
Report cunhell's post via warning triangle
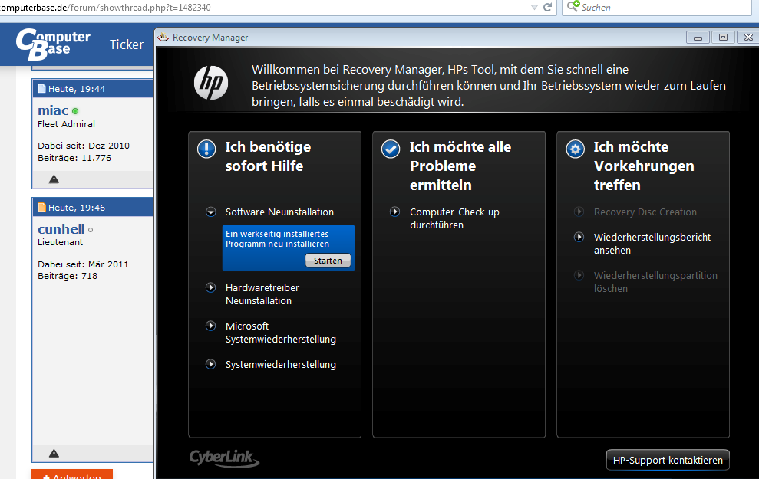(54, 454)
